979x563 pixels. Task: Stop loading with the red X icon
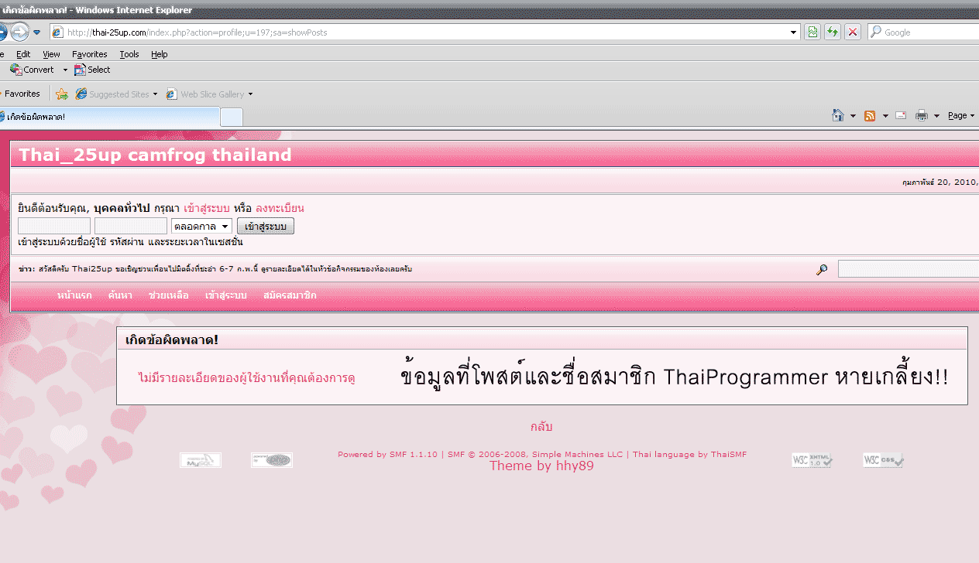pyautogui.click(x=853, y=32)
